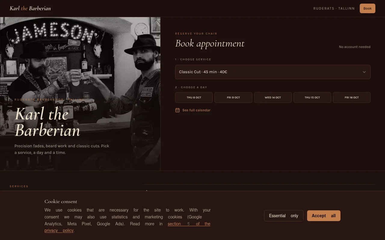Click the Book appointment heading
Screen dimensions: 385x240
pos(210,43)
